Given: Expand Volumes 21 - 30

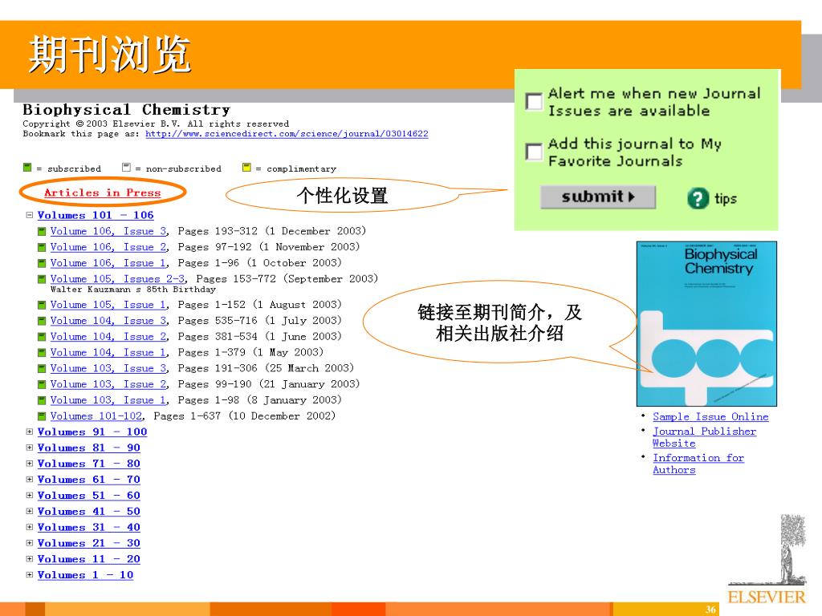Looking at the screenshot, I should pos(30,543).
